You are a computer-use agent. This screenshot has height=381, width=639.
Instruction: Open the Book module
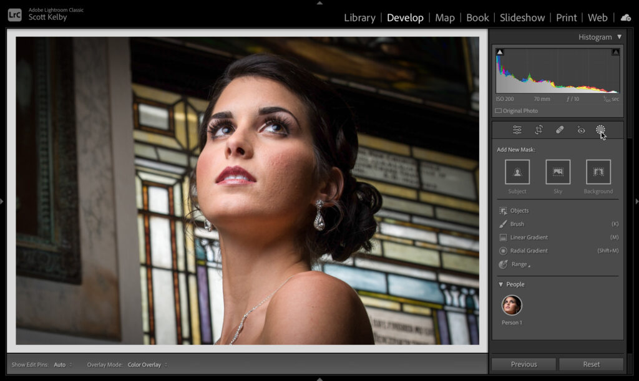[477, 18]
